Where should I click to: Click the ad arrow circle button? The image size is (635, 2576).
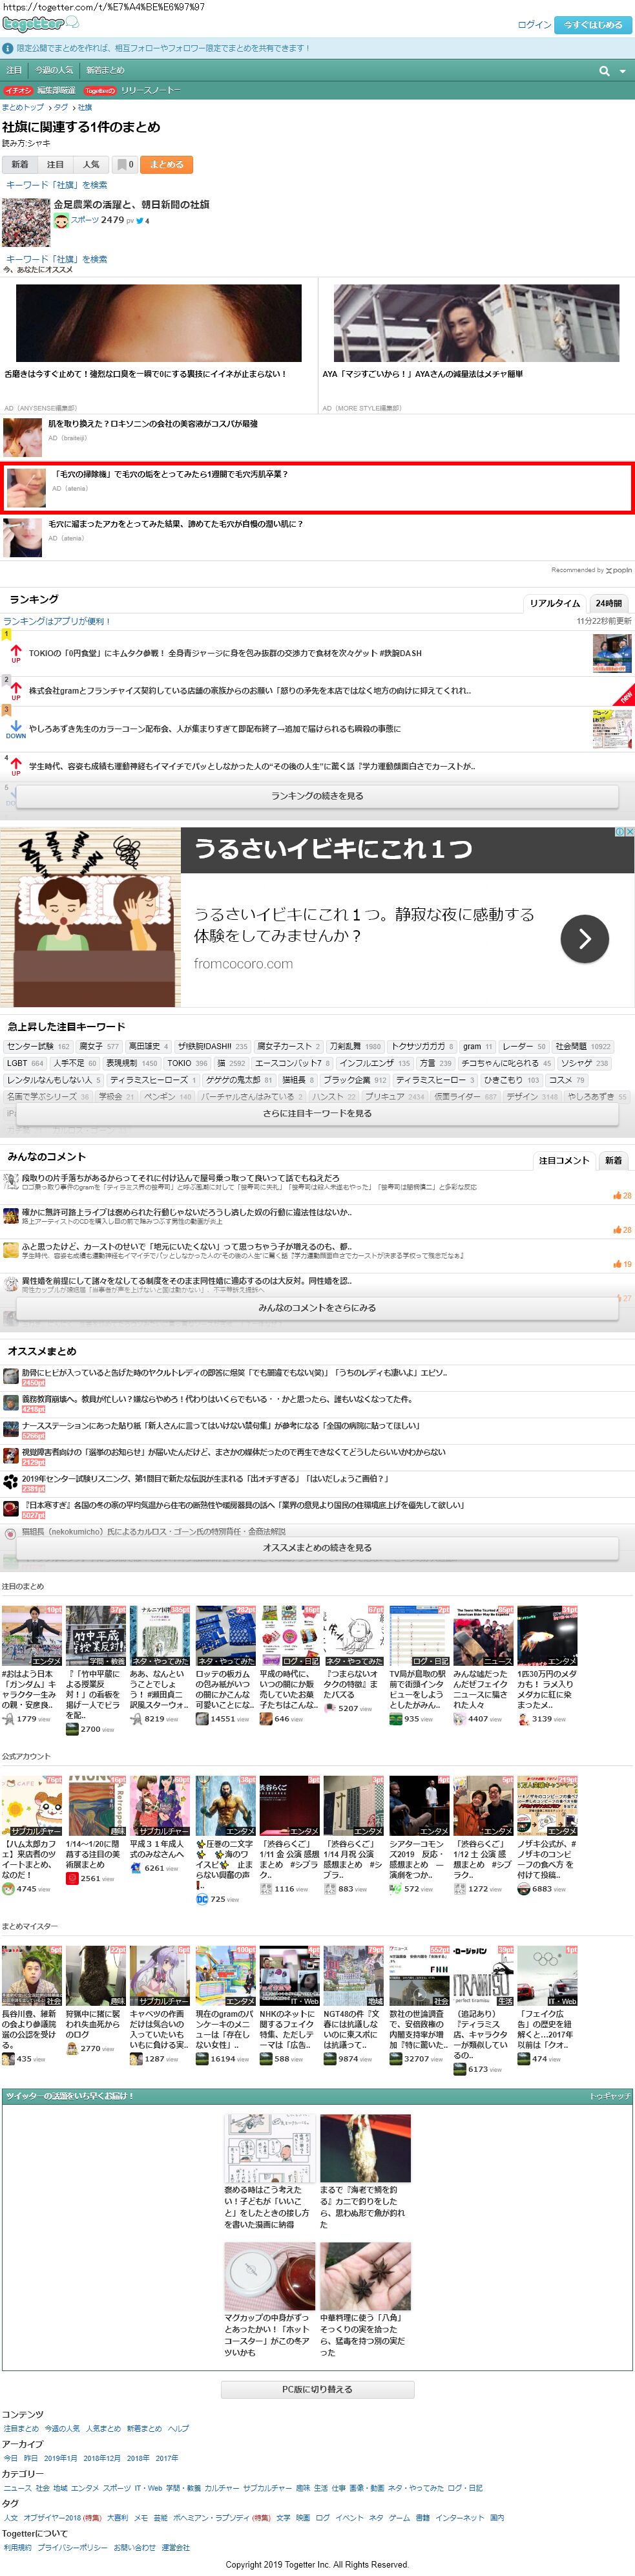tap(585, 938)
